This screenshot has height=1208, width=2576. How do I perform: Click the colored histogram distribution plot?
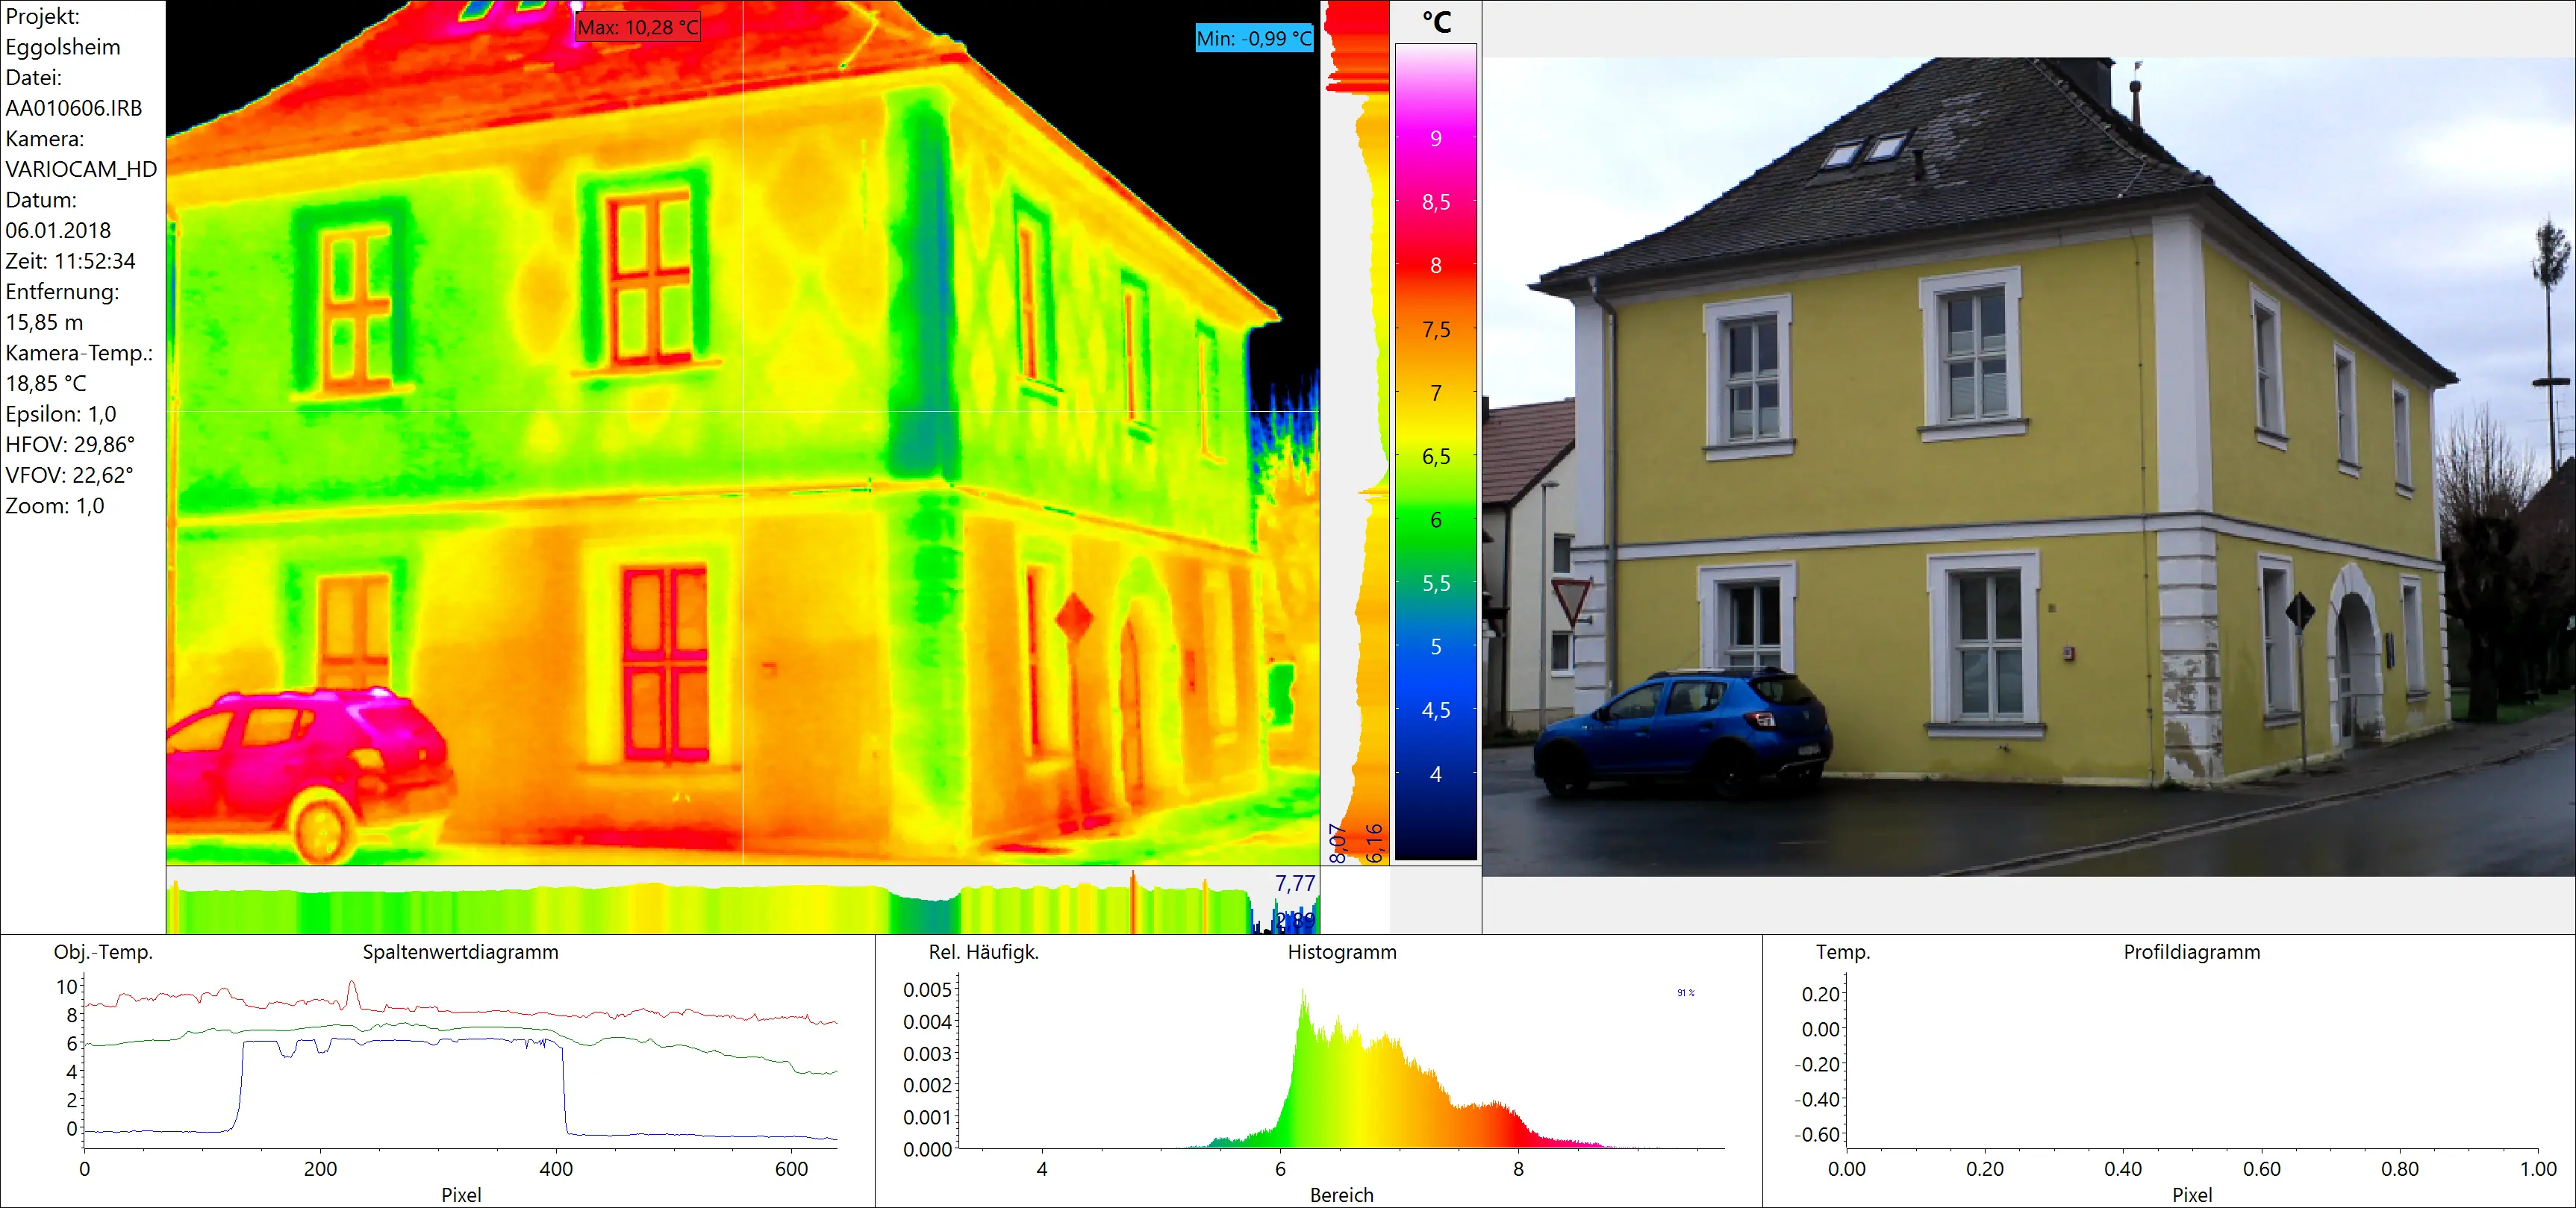[x=1400, y=1068]
